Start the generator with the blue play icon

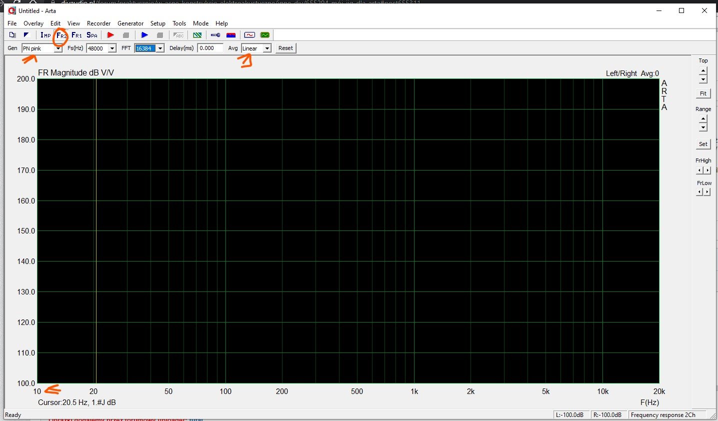pyautogui.click(x=144, y=35)
